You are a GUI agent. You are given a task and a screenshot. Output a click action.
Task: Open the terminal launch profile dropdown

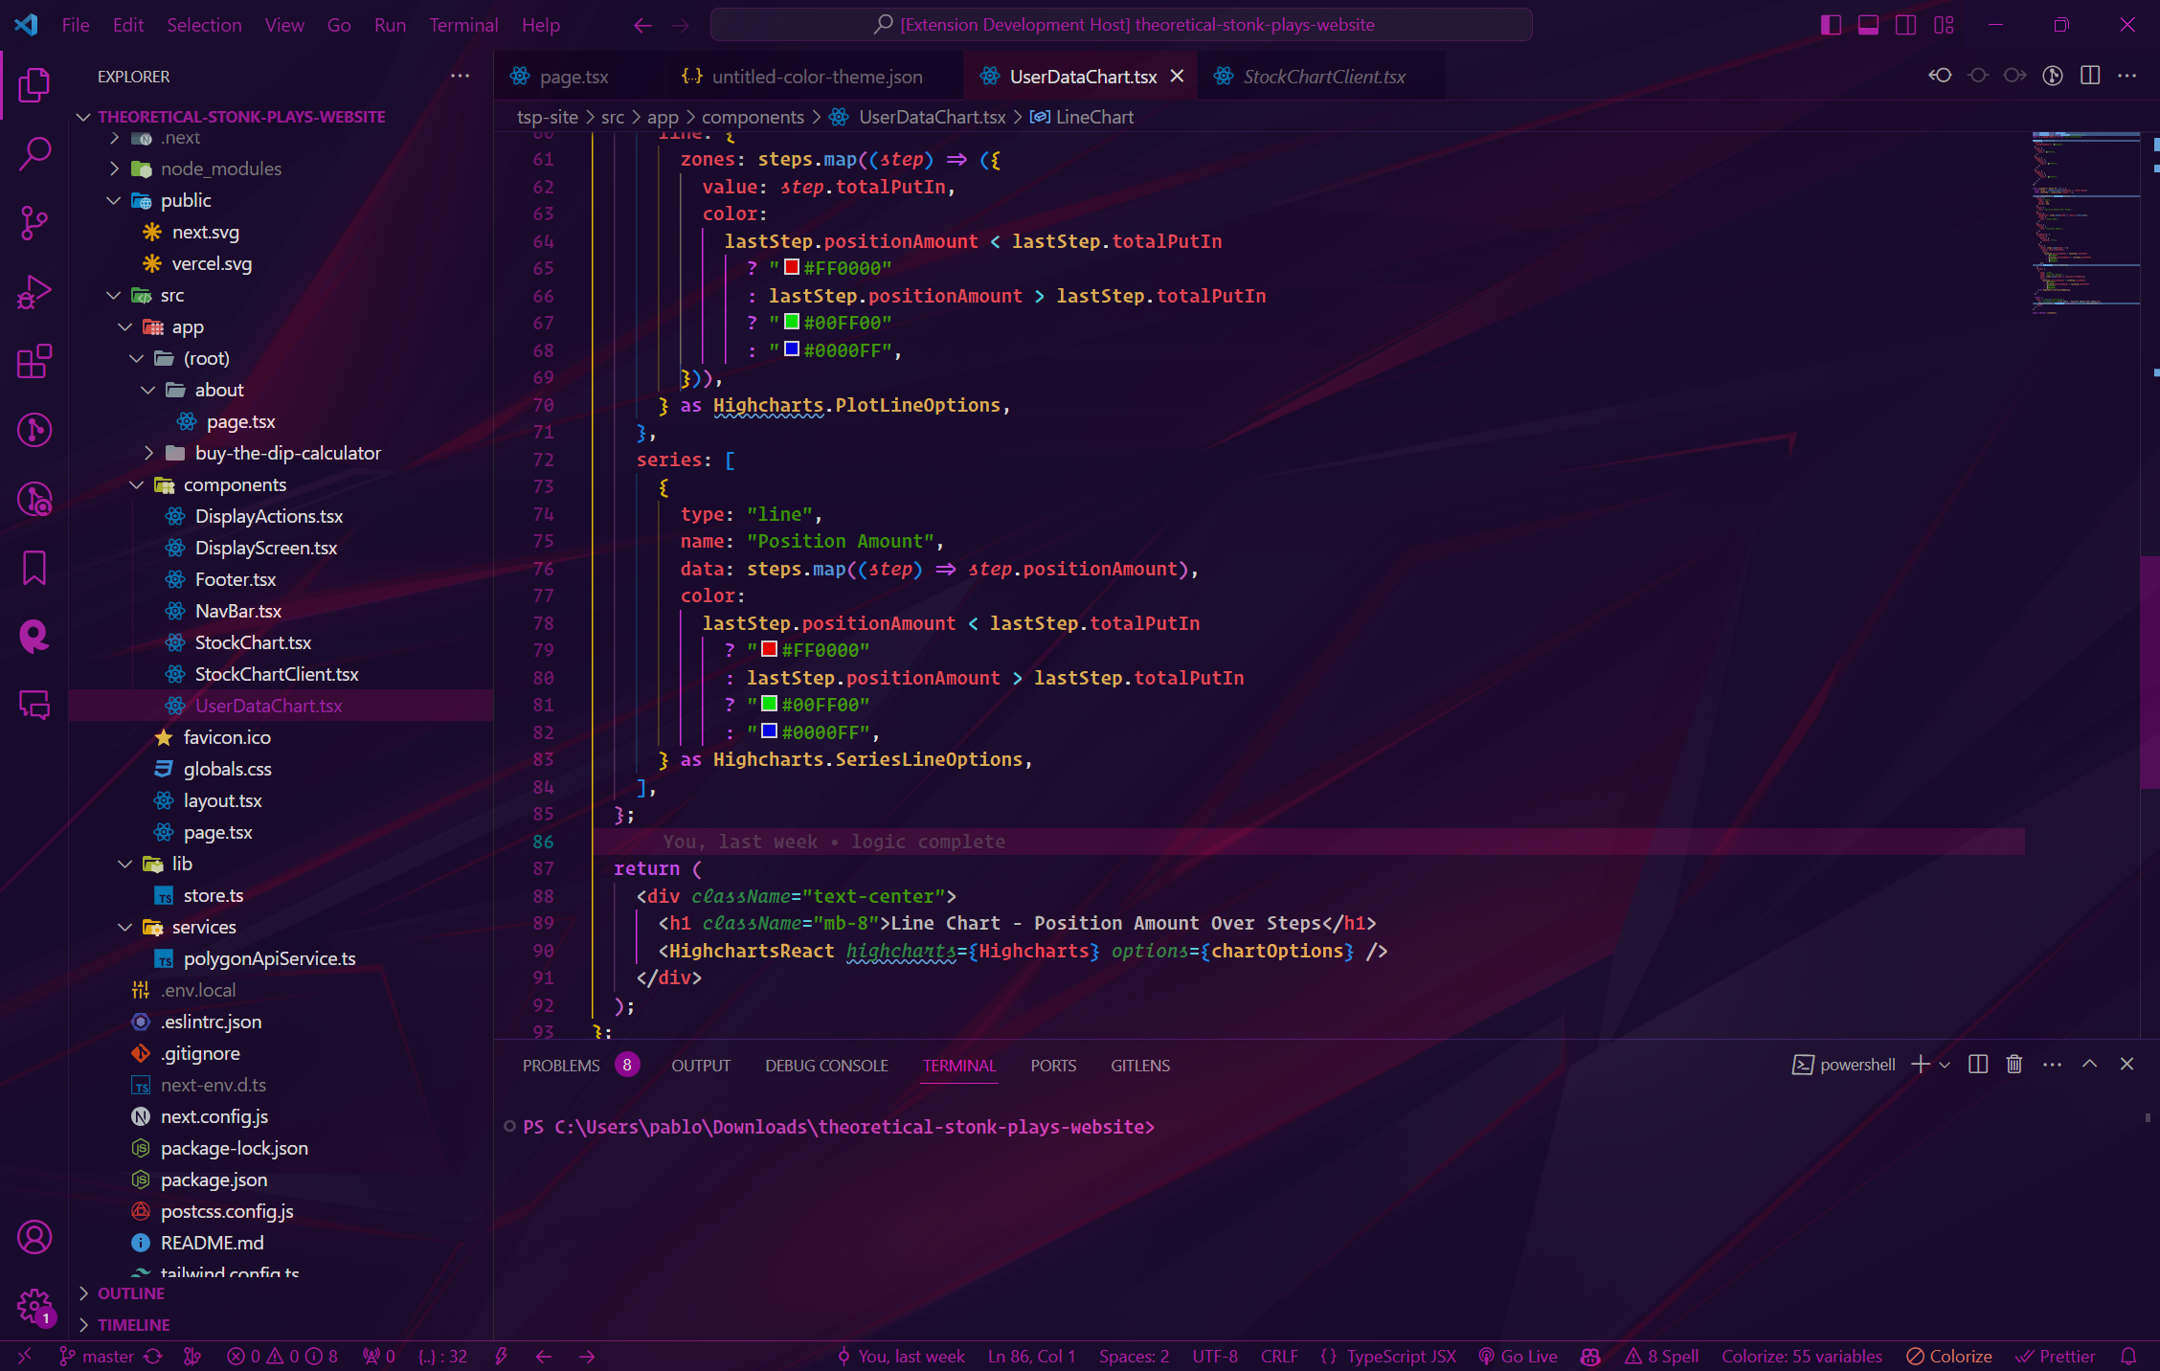[x=1945, y=1064]
